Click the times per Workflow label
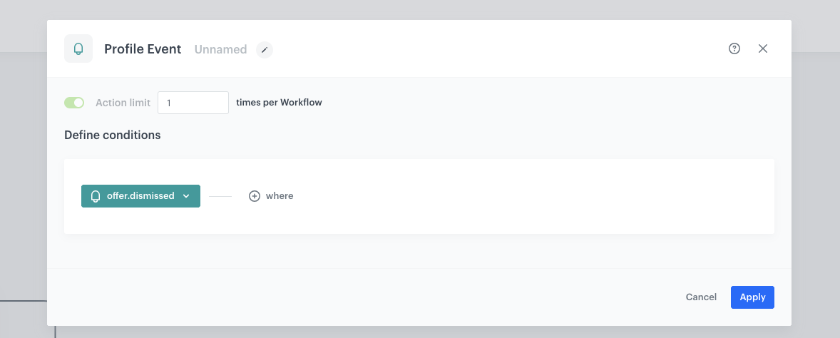This screenshot has width=840, height=338. 279,103
